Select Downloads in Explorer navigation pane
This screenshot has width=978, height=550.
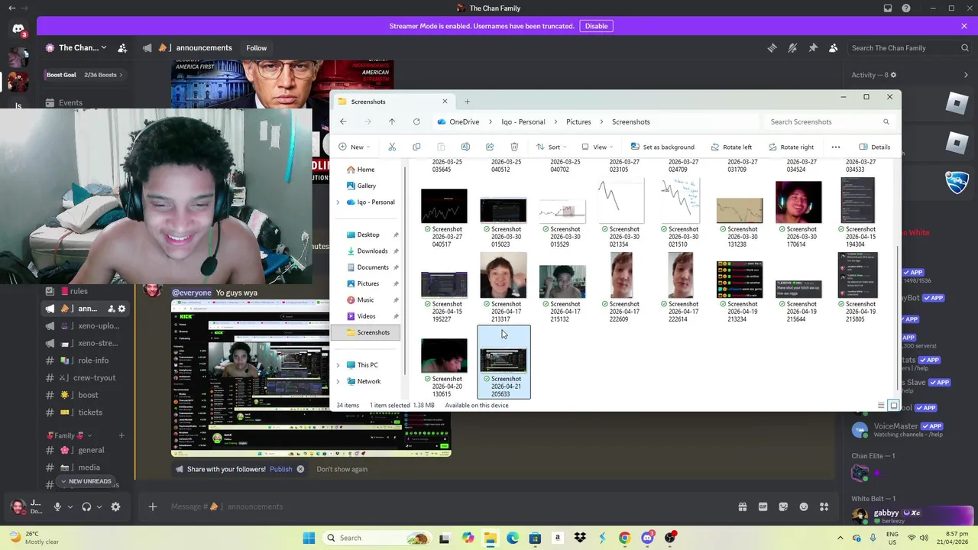[x=372, y=251]
